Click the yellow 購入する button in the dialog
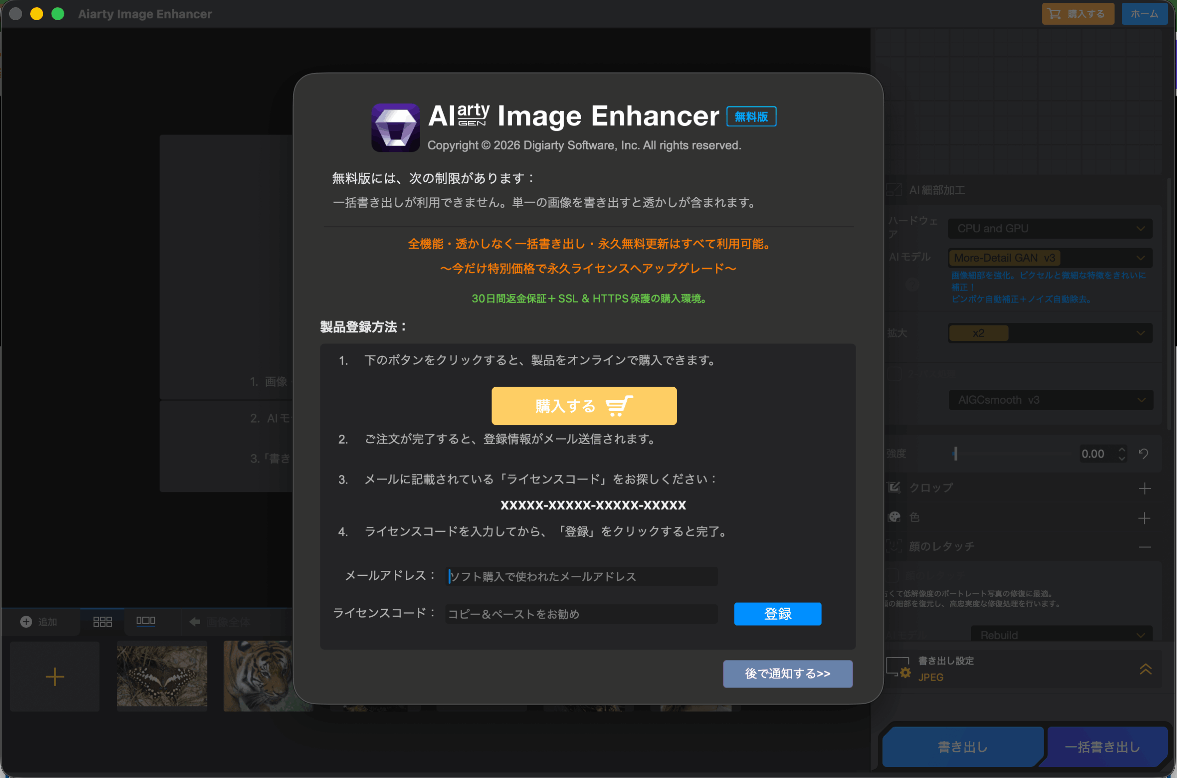 pyautogui.click(x=584, y=406)
